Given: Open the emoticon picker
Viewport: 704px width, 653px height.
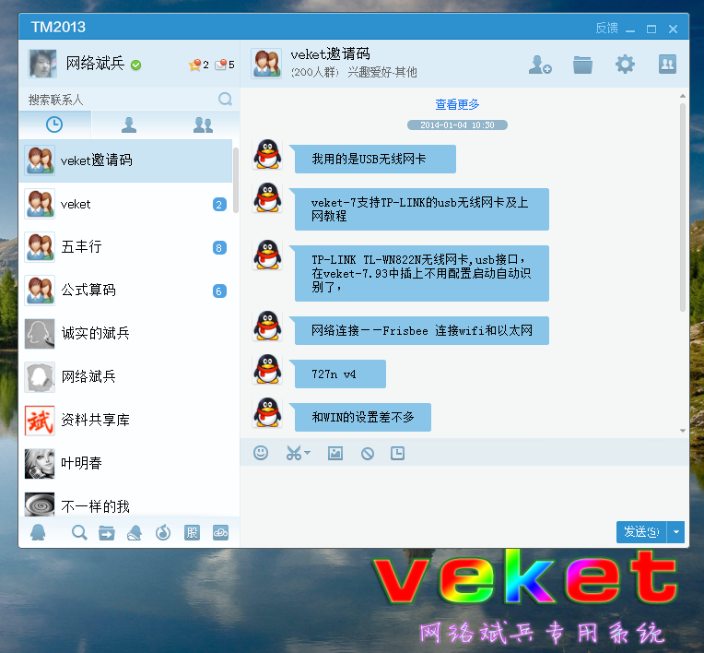Looking at the screenshot, I should tap(261, 453).
